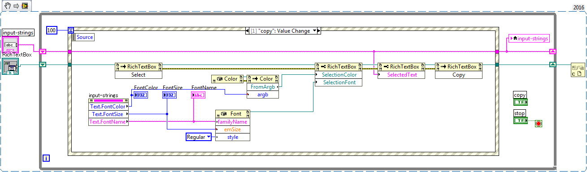The height and width of the screenshot is (172, 587).
Task: Click the RichTextBox Select method node
Action: point(139,70)
